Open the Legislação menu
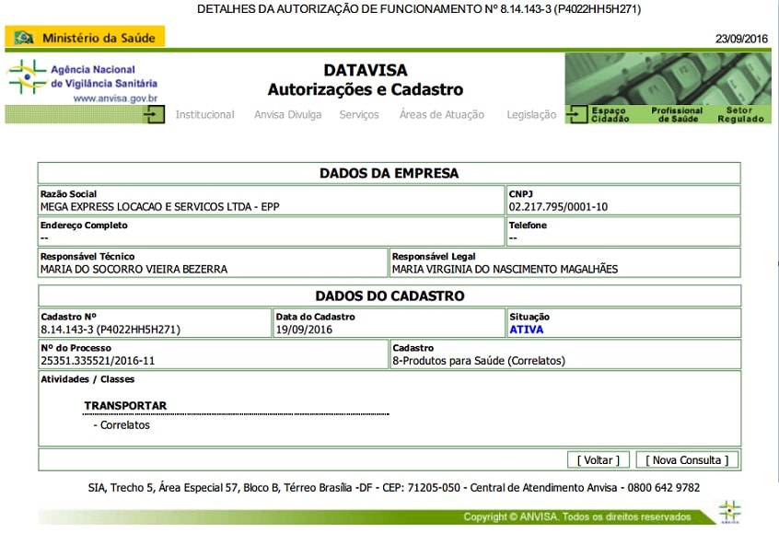The image size is (779, 533). tap(531, 115)
